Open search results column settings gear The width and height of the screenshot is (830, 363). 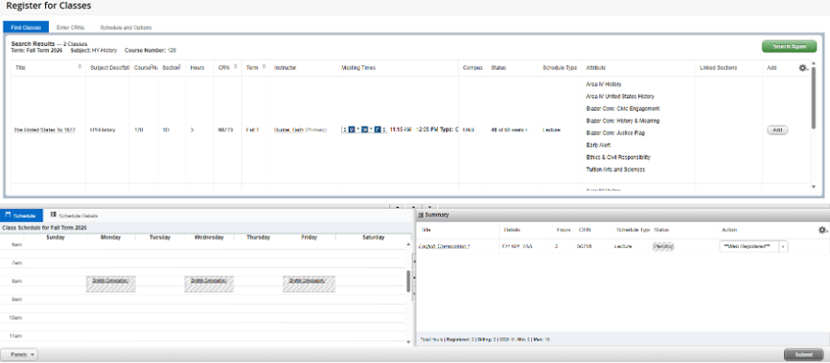(x=803, y=68)
